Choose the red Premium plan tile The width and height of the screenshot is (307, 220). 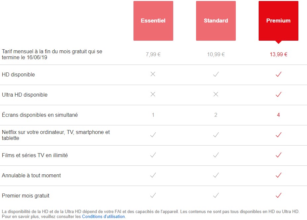tap(278, 21)
